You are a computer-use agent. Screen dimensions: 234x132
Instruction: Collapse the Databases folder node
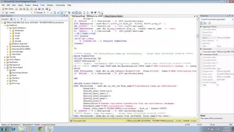[x=5, y=25]
